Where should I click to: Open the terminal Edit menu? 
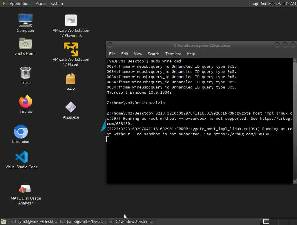125,54
